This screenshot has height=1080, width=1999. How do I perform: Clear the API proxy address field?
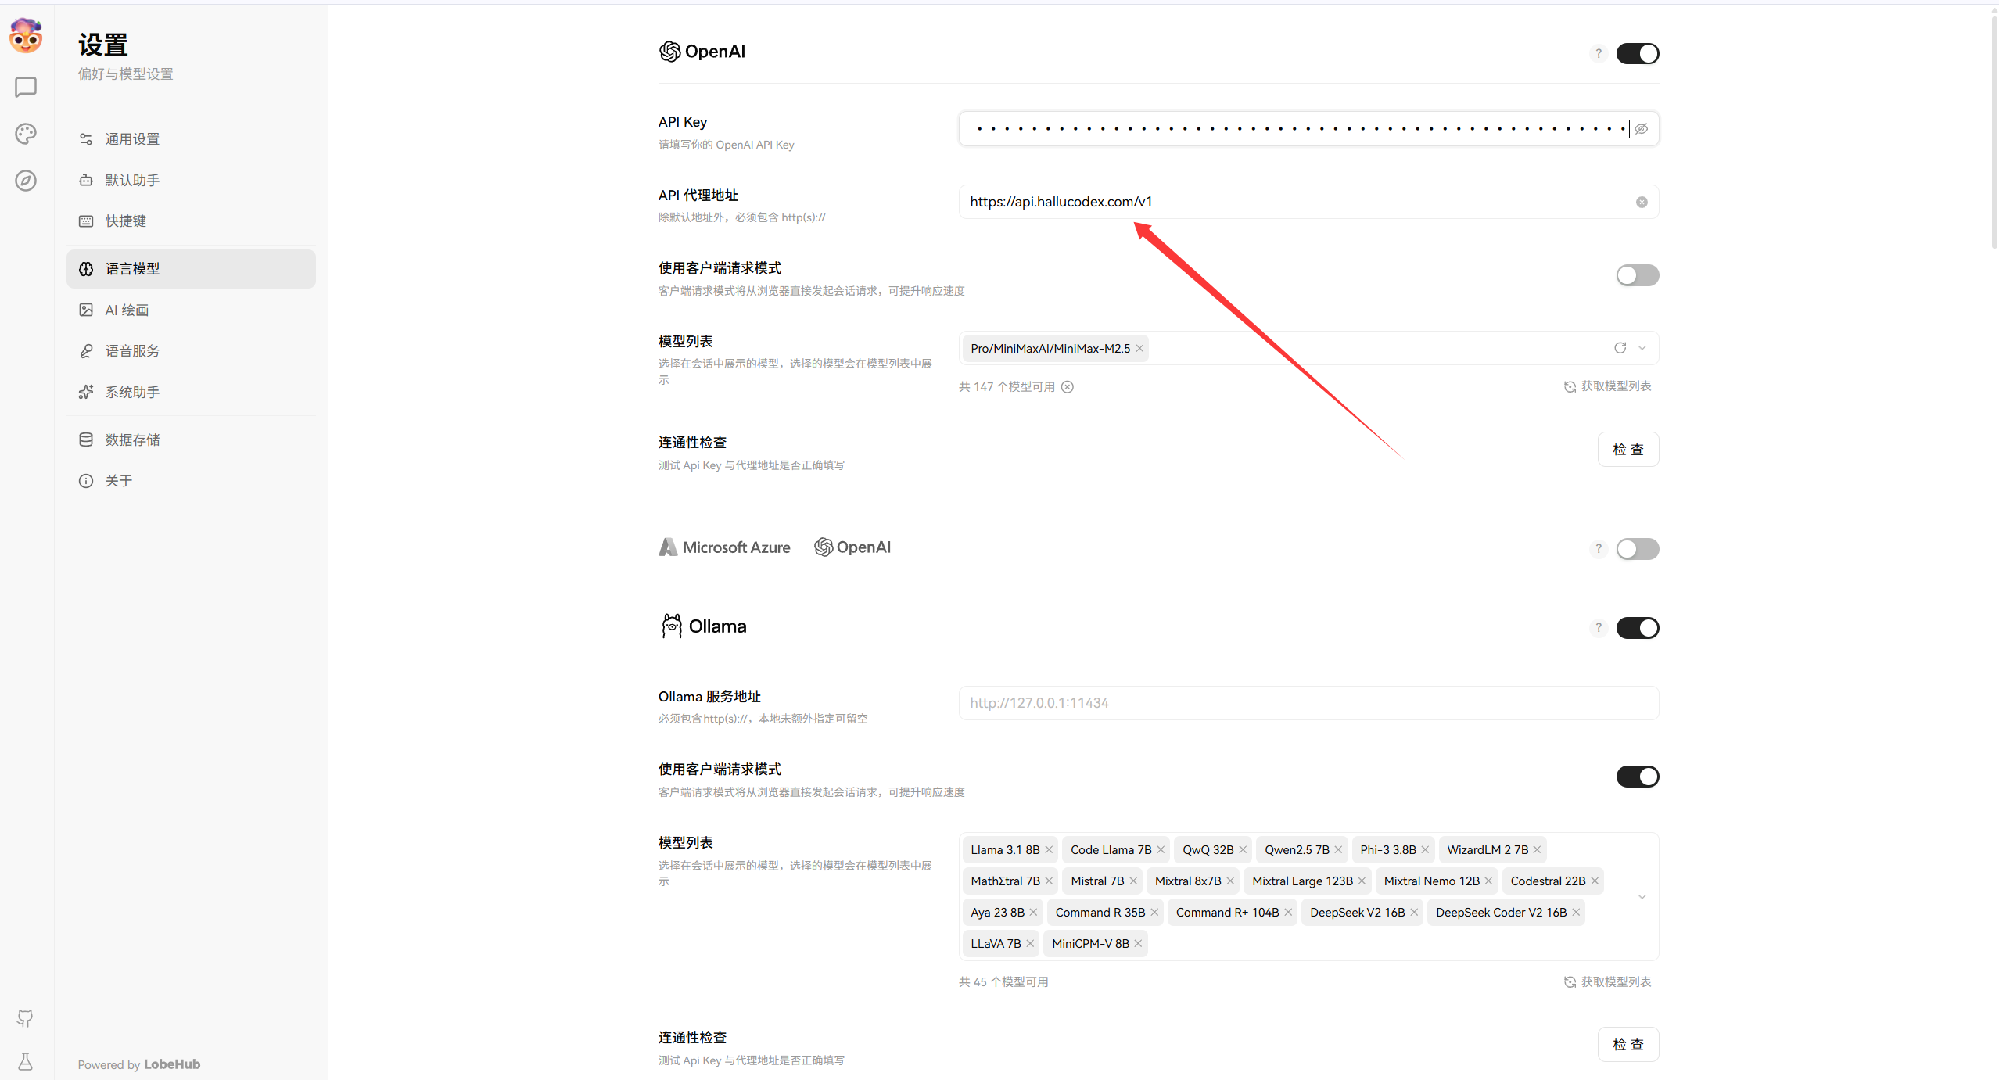pos(1642,202)
